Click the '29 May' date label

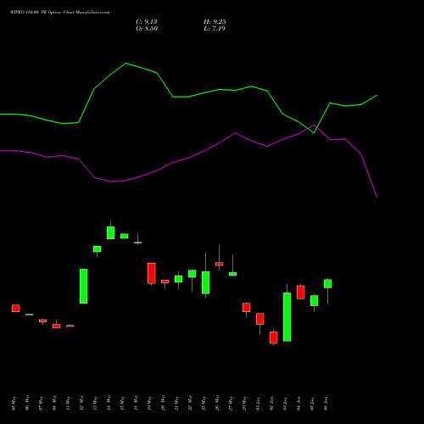(x=245, y=404)
